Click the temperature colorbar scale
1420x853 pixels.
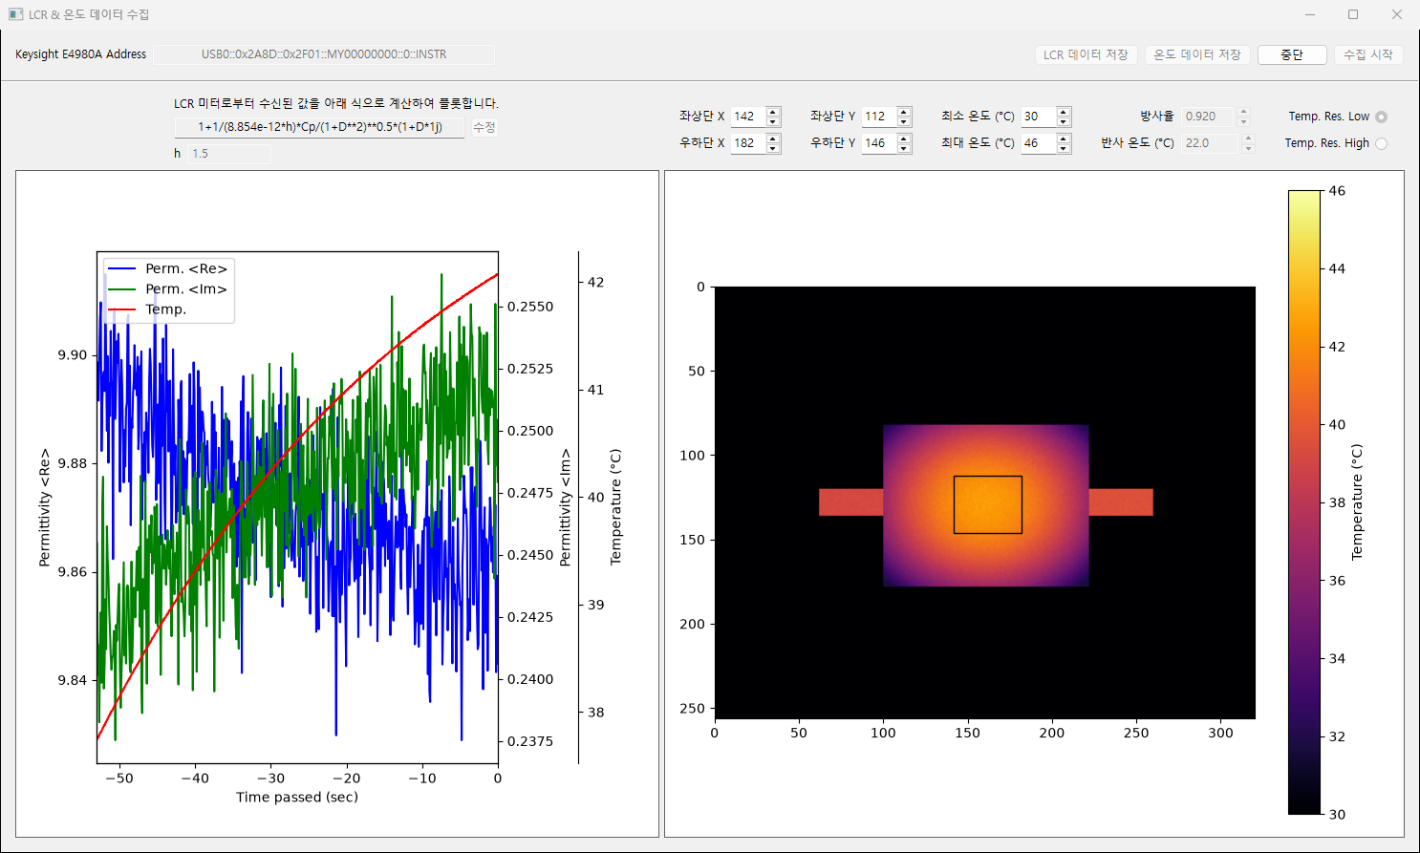click(1304, 502)
